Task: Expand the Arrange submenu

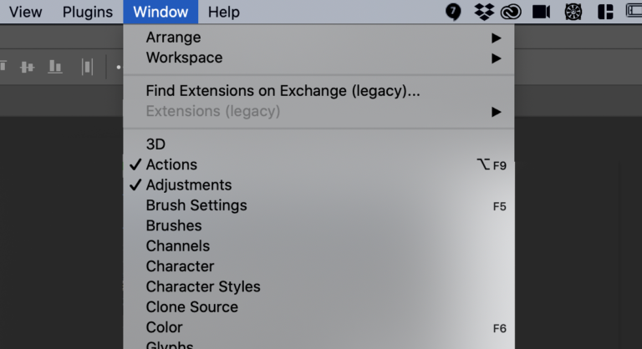Action: click(173, 38)
